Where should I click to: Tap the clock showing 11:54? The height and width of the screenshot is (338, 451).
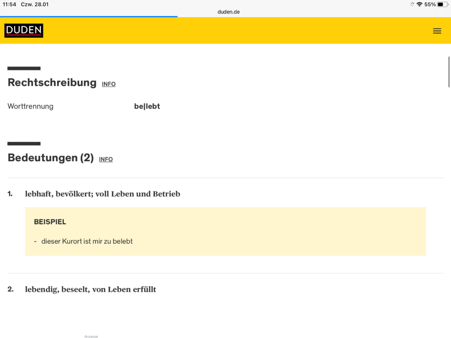point(9,4)
